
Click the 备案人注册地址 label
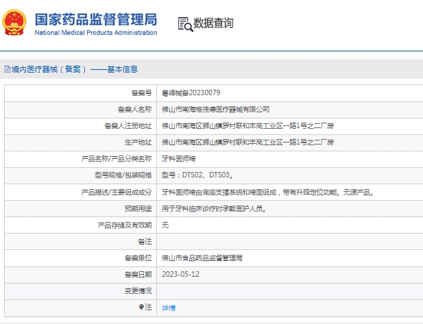point(128,126)
